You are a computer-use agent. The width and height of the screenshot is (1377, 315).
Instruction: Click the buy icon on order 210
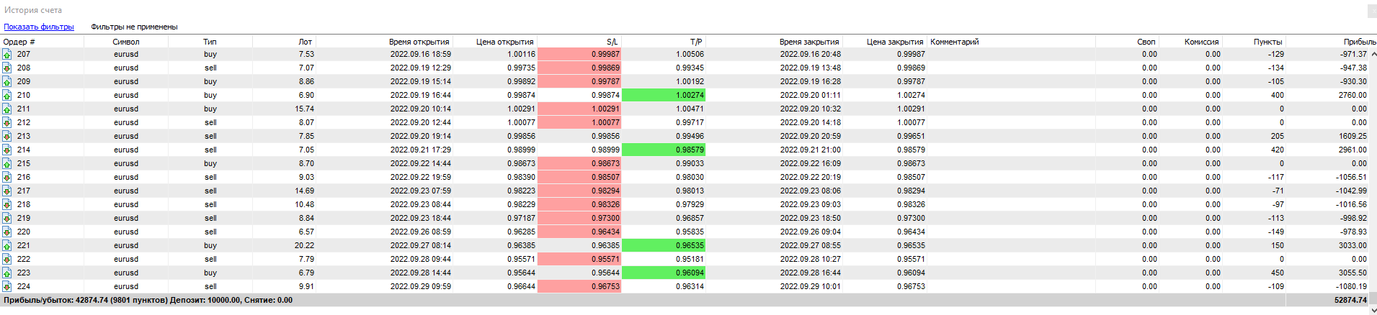[x=6, y=95]
